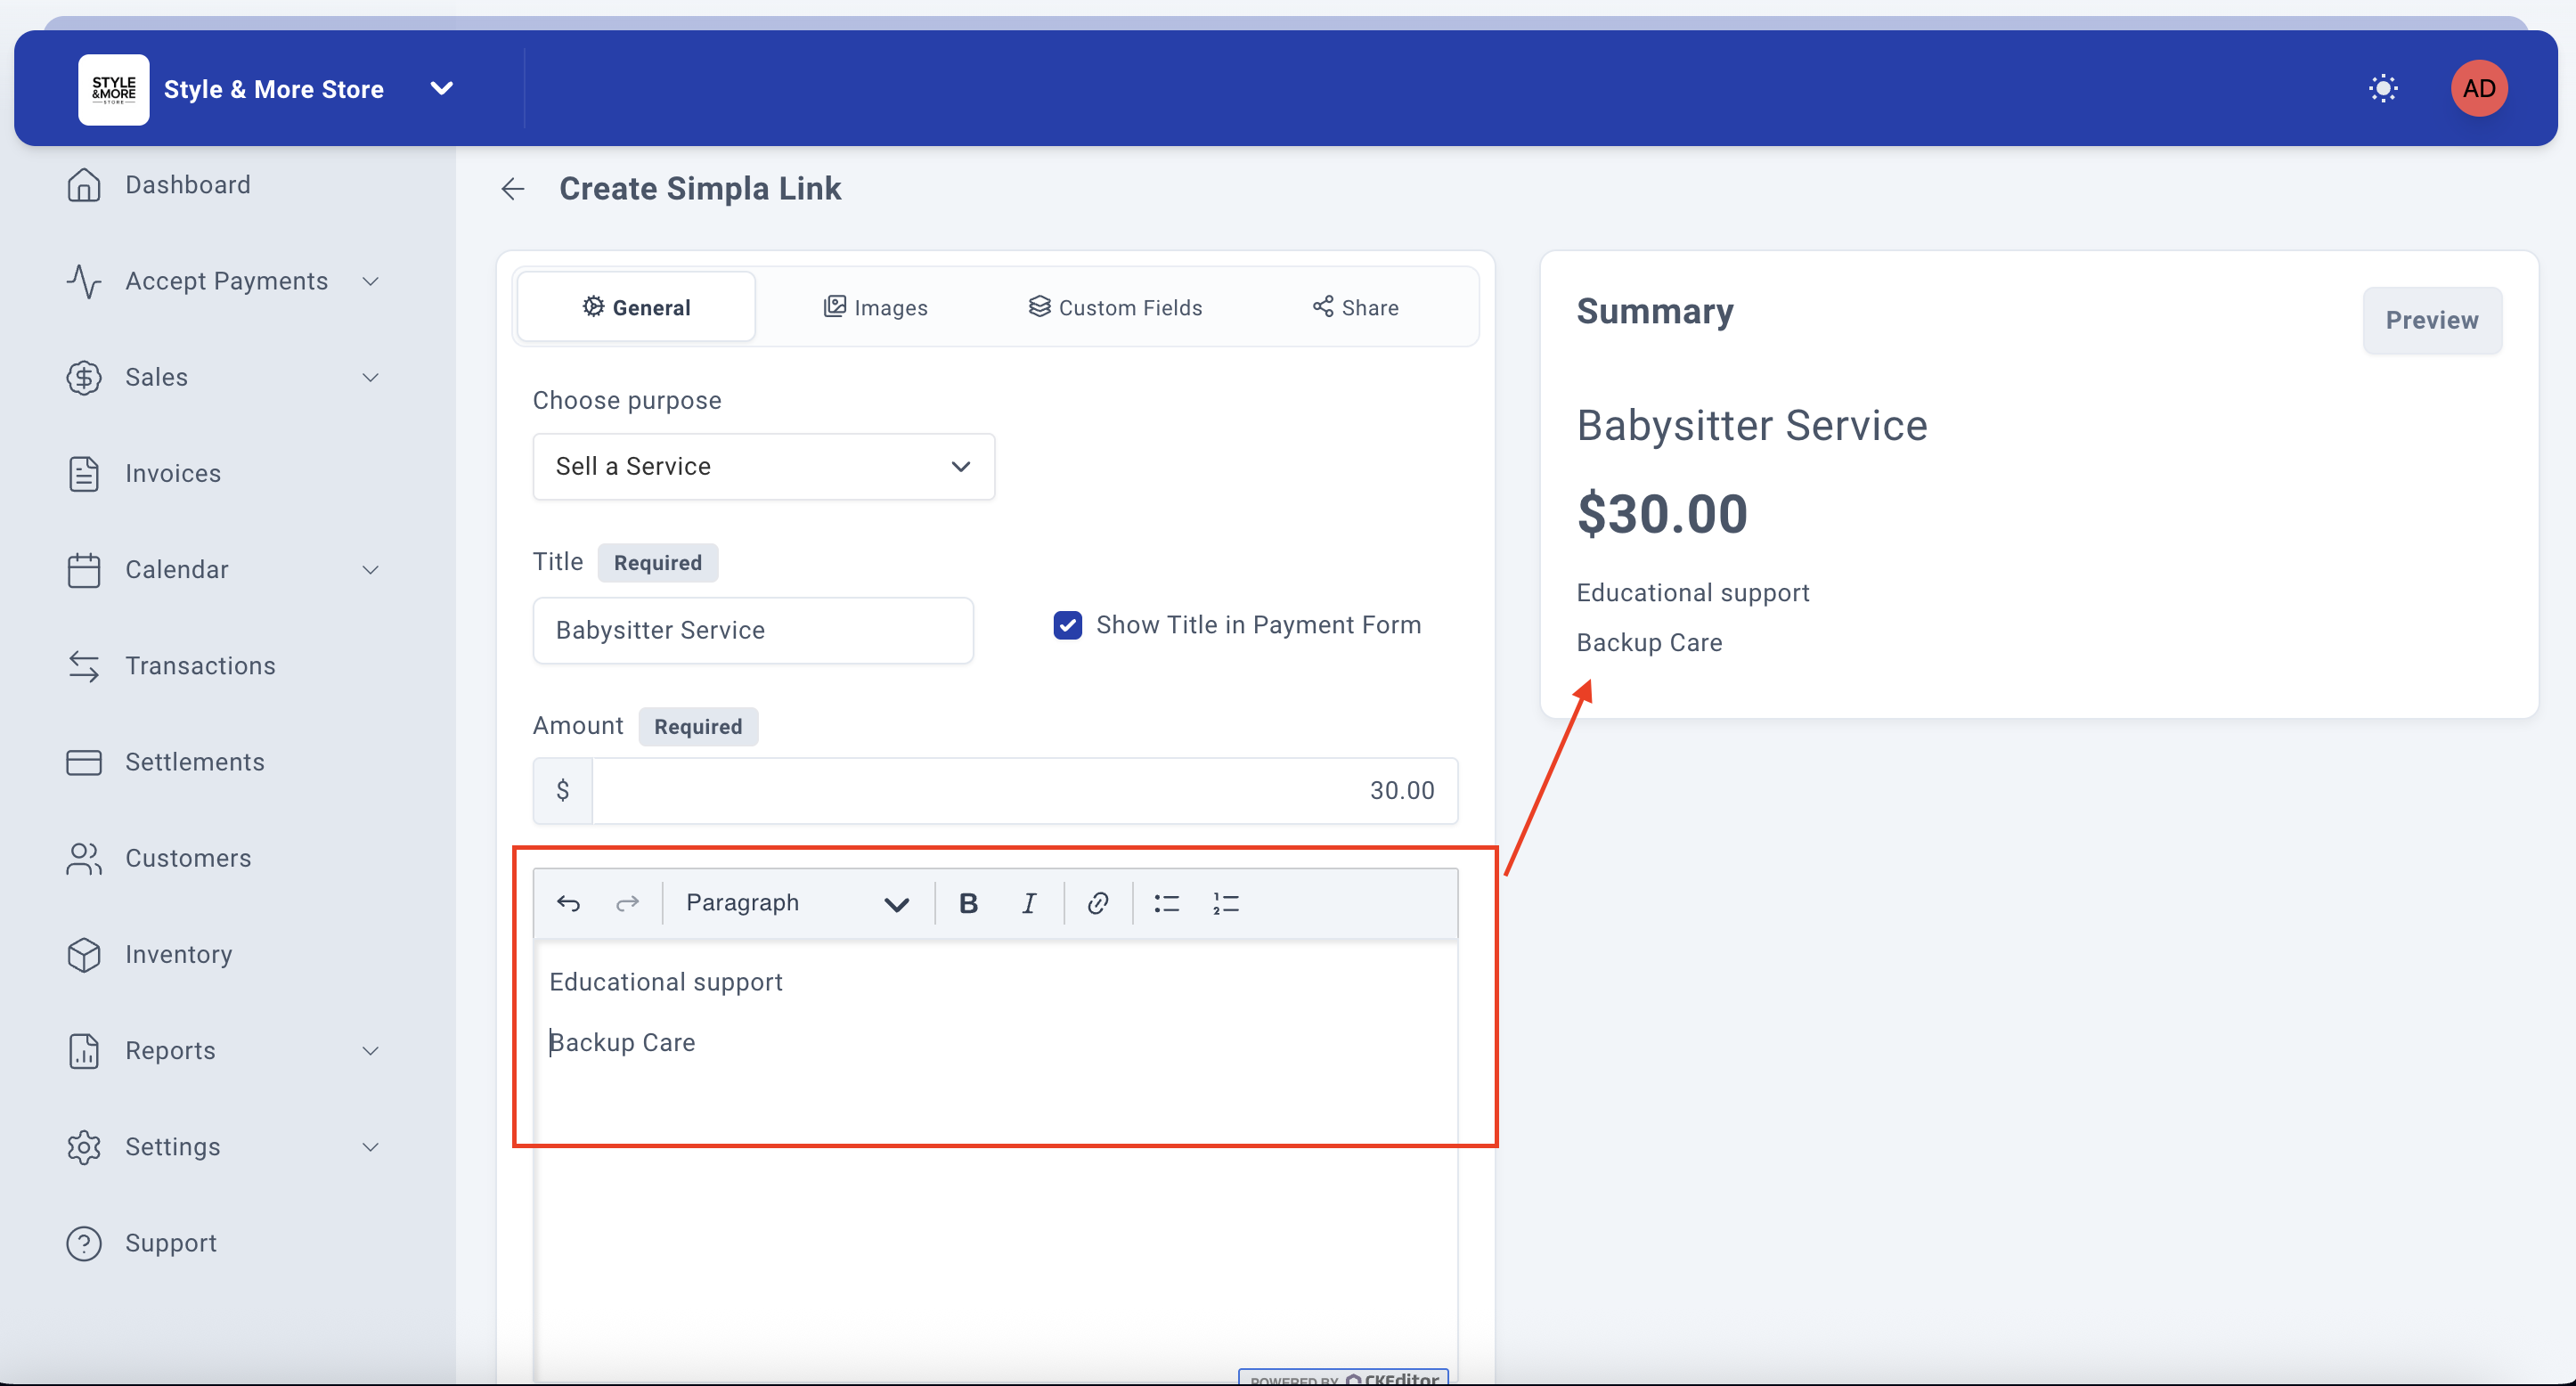Switch to the Images tab
Viewport: 2576px width, 1386px height.
pos(875,307)
